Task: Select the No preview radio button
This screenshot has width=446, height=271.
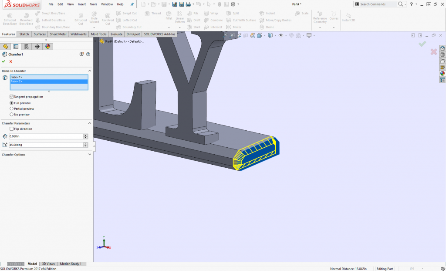Action: tap(12, 115)
